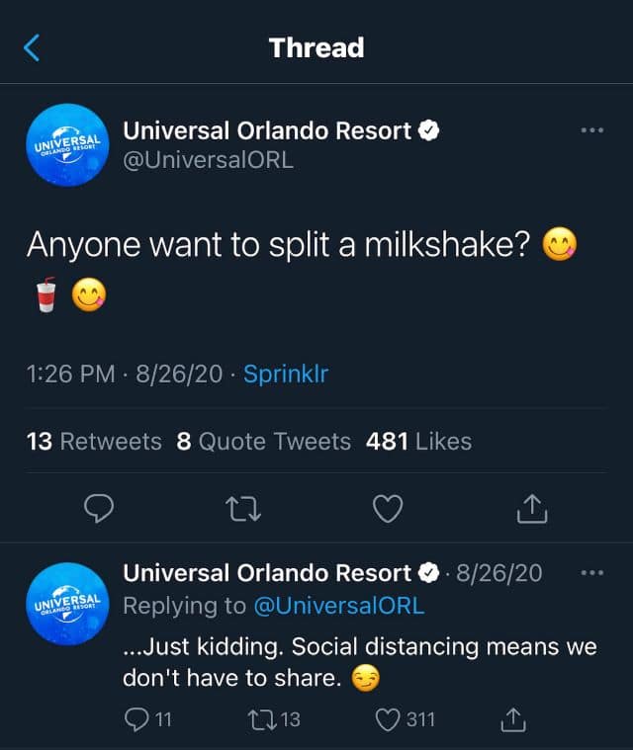
Task: Click the verified badge beside reply author name
Action: coord(429,573)
